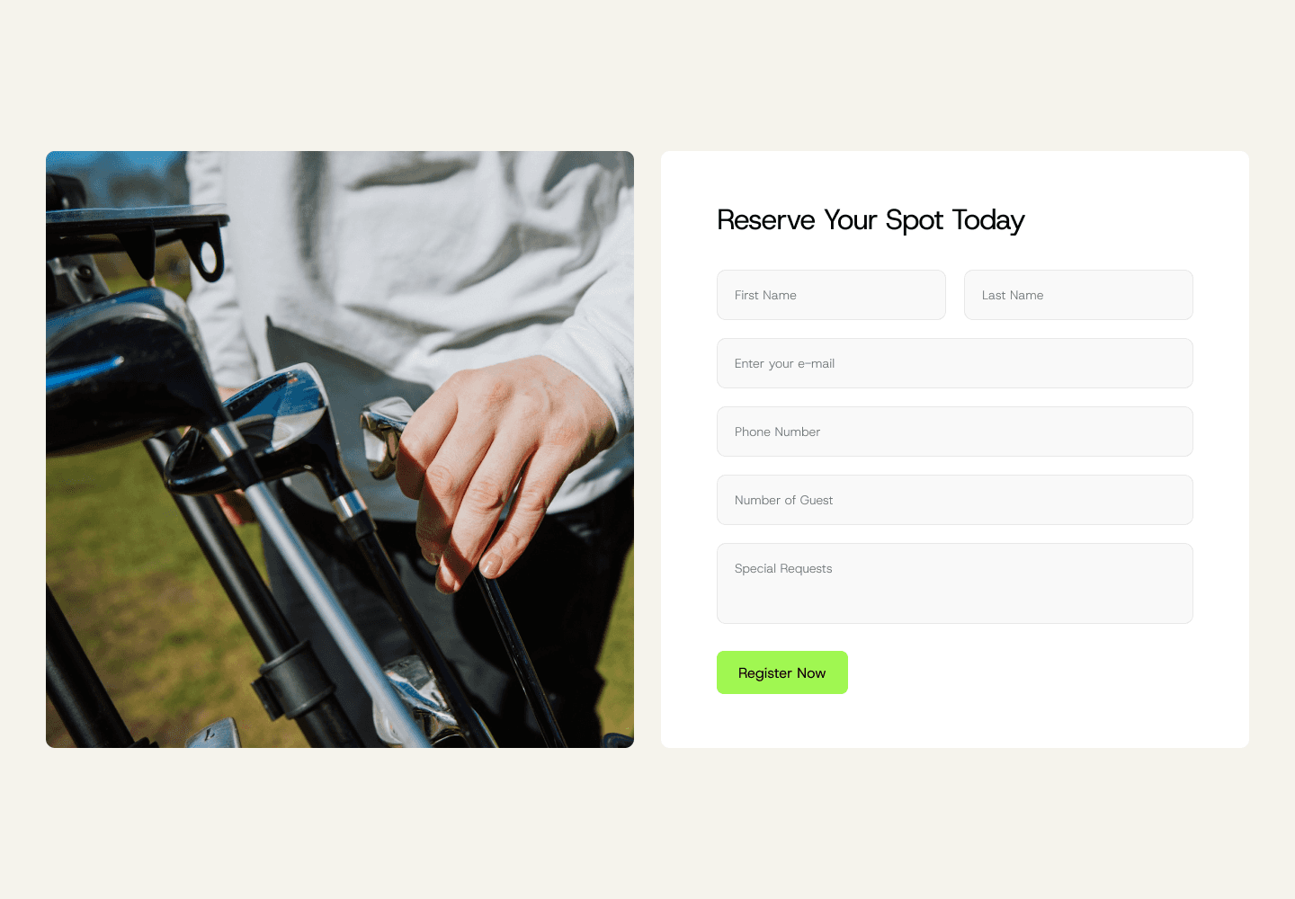The image size is (1295, 899).
Task: Click the "Register Now" label text
Action: (x=782, y=673)
